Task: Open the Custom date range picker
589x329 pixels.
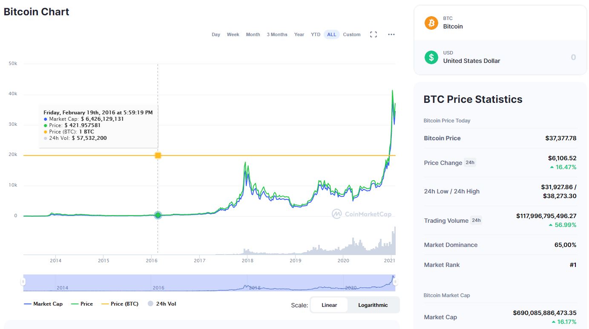Action: click(x=352, y=34)
